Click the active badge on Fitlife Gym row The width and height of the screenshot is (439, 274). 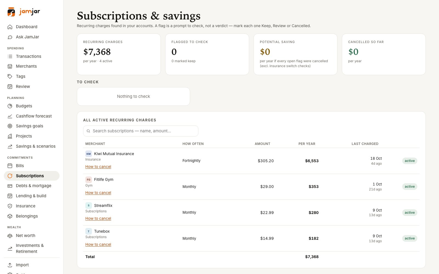410,187
